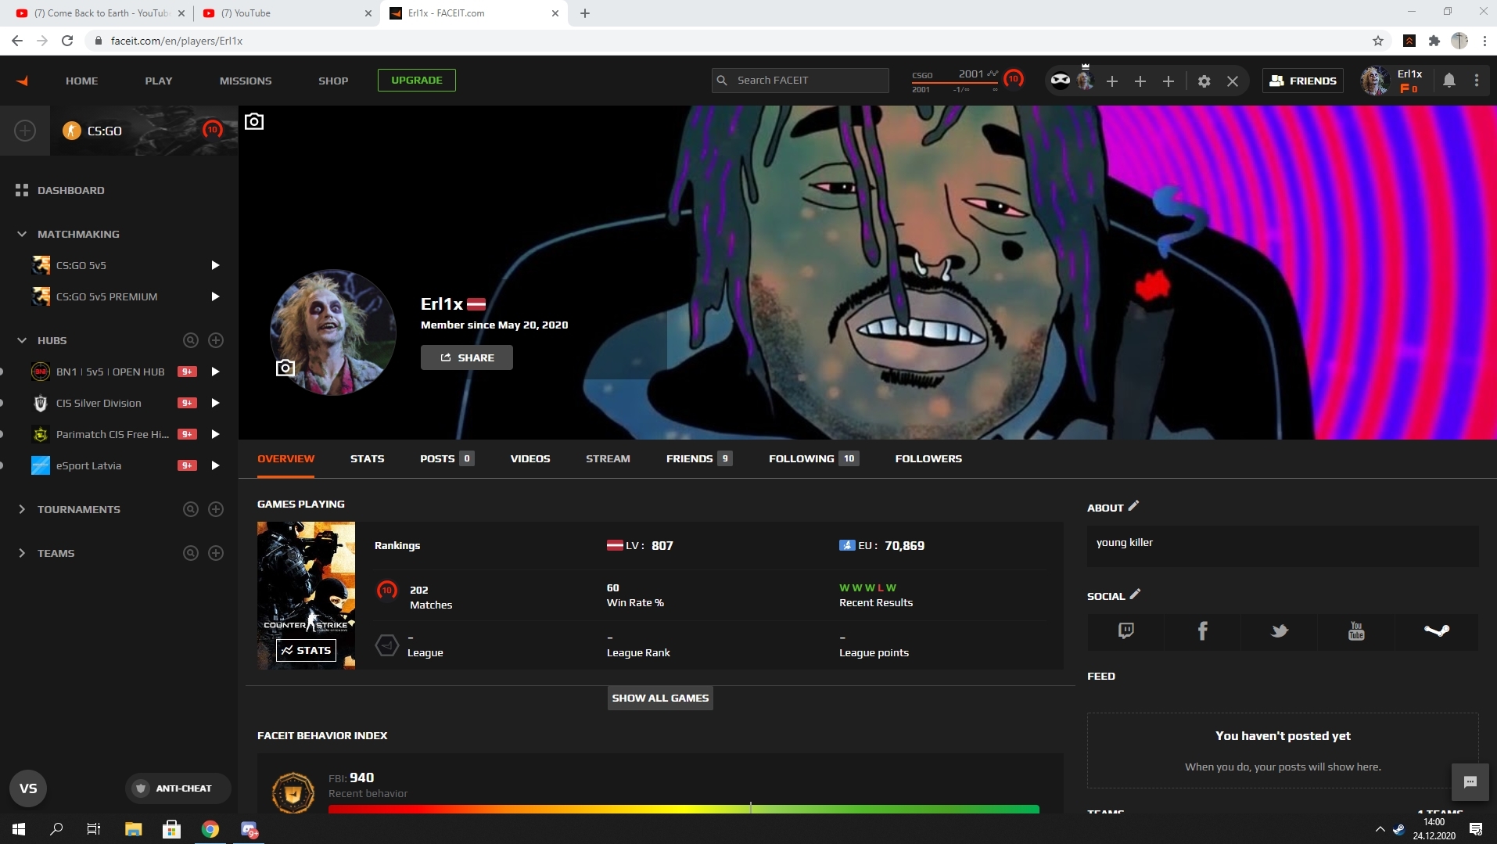Create a tournament plus icon
The image size is (1497, 844).
click(216, 509)
